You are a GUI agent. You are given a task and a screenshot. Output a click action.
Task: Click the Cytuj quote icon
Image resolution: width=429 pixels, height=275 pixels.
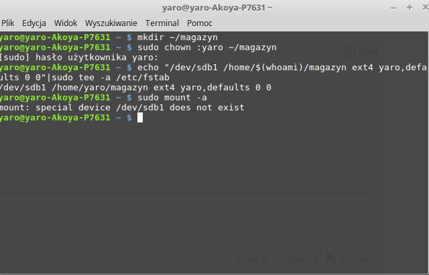[x=350, y=52]
